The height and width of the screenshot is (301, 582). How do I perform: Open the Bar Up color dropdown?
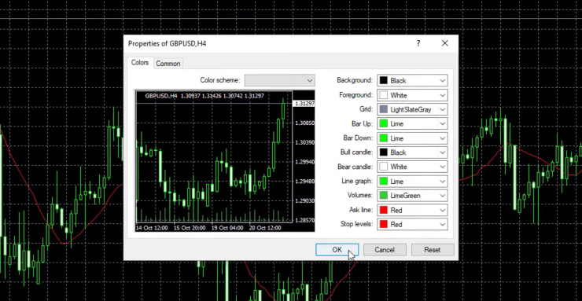point(412,124)
